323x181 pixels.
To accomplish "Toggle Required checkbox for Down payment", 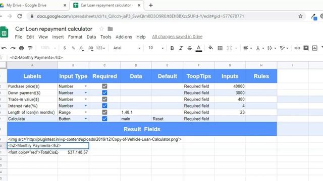I will (104, 93).
